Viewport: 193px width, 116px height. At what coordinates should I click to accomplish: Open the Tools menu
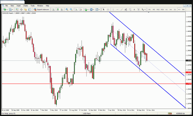coord(32,6)
